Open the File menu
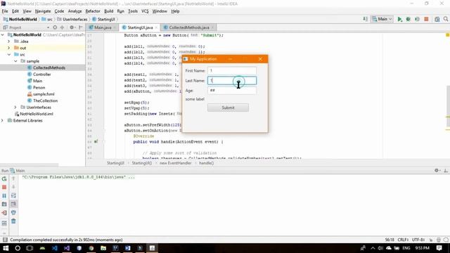This screenshot has width=450, height=253. 5,11
